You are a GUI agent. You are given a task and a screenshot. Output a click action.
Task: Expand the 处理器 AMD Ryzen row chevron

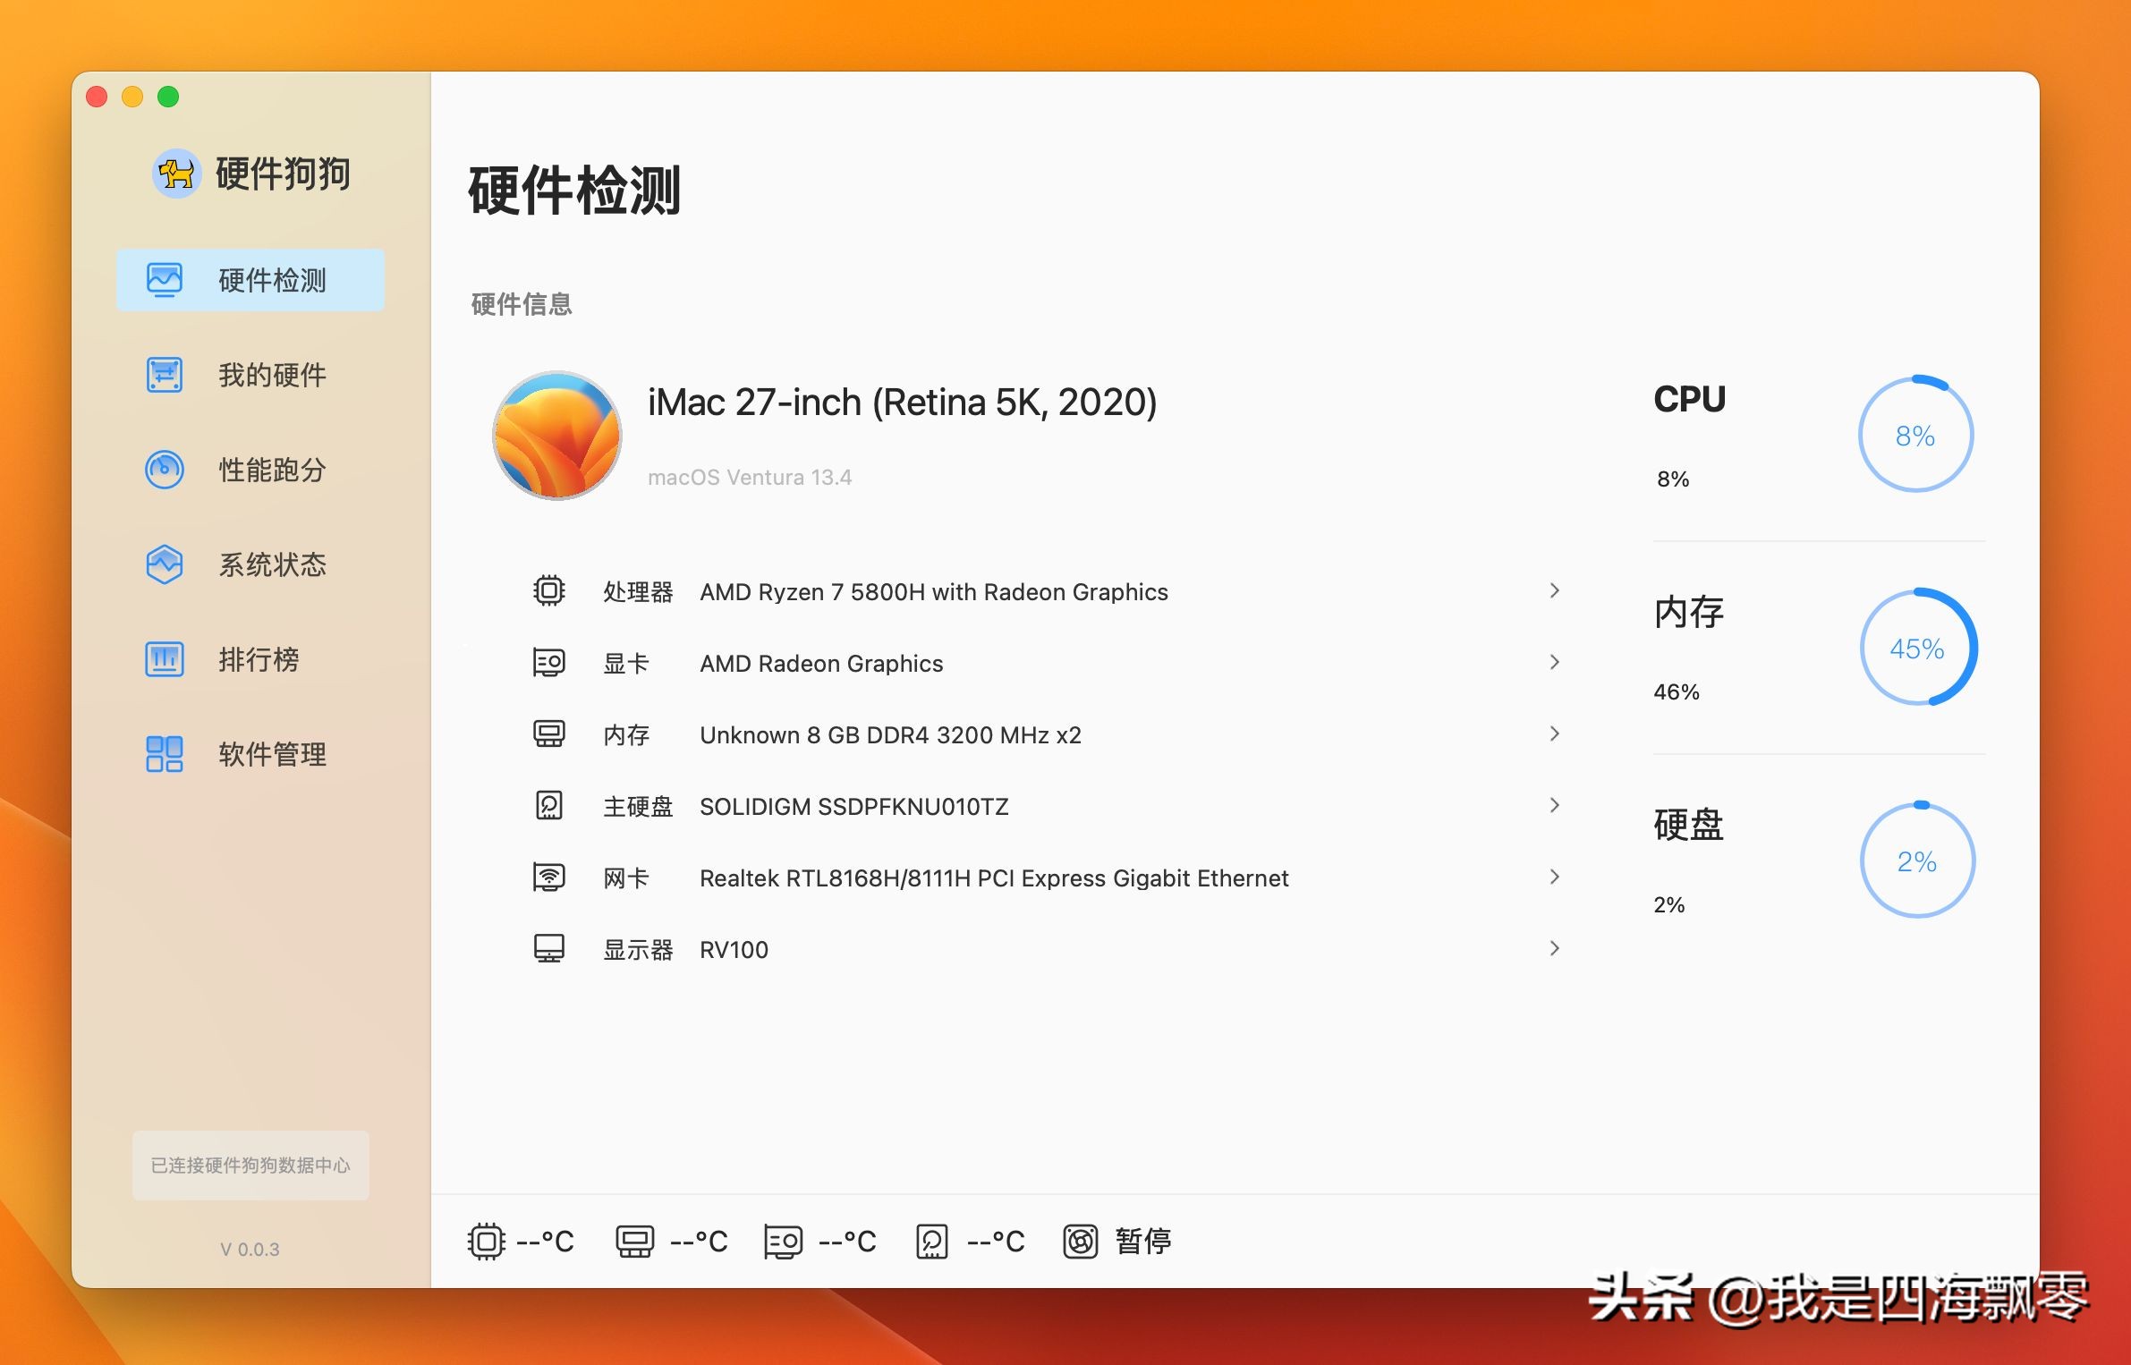(1554, 590)
